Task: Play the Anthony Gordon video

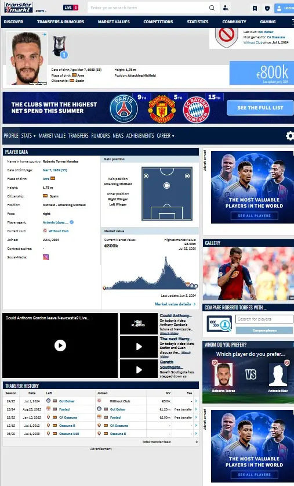Action: [60, 345]
